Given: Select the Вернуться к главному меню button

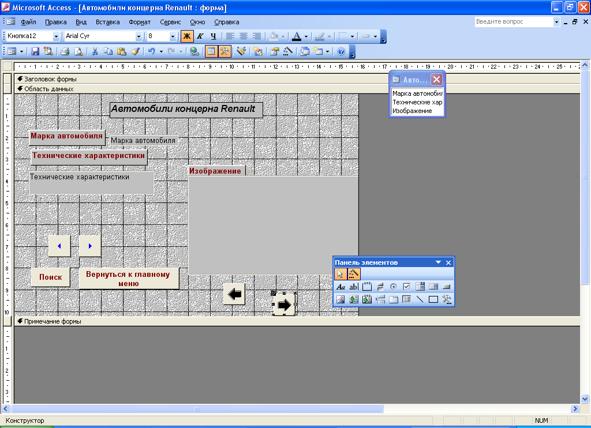Looking at the screenshot, I should pyautogui.click(x=129, y=279).
